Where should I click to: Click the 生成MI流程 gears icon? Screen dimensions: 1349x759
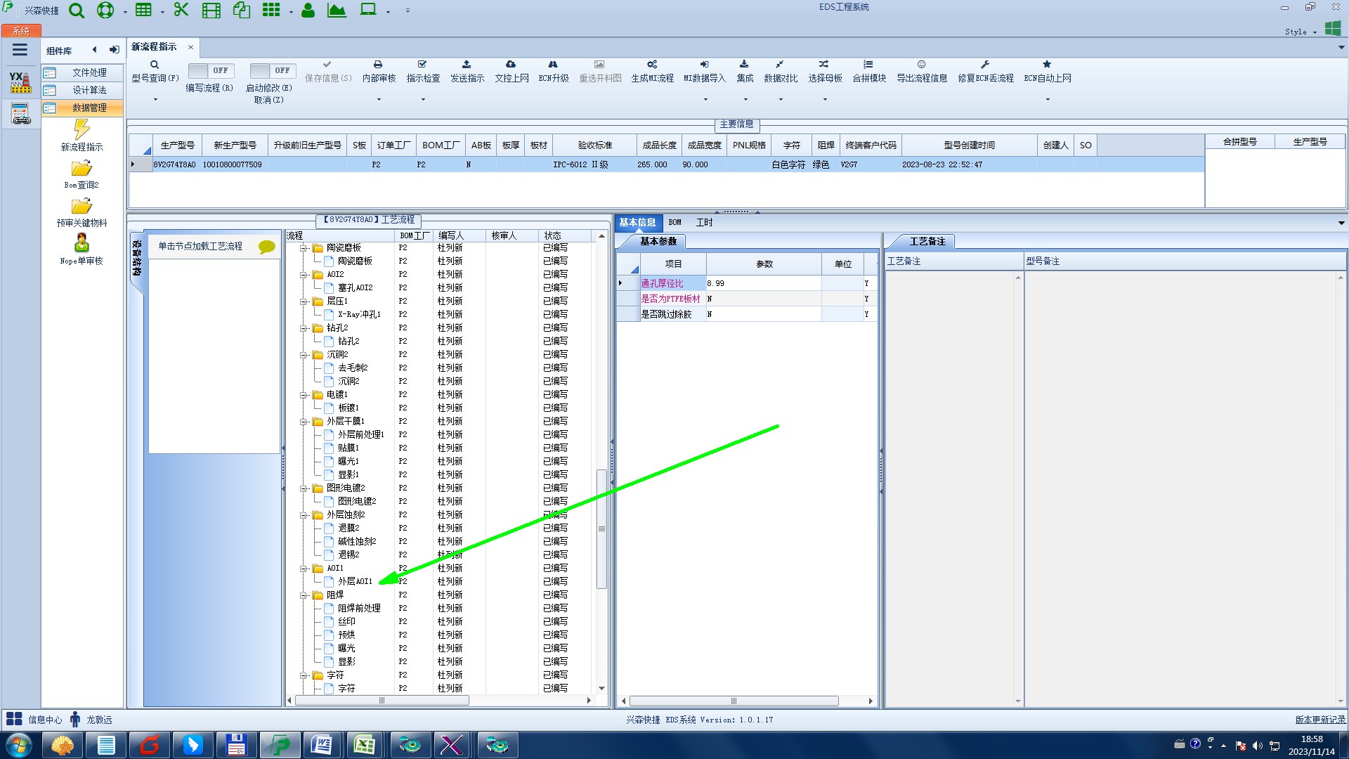click(652, 65)
